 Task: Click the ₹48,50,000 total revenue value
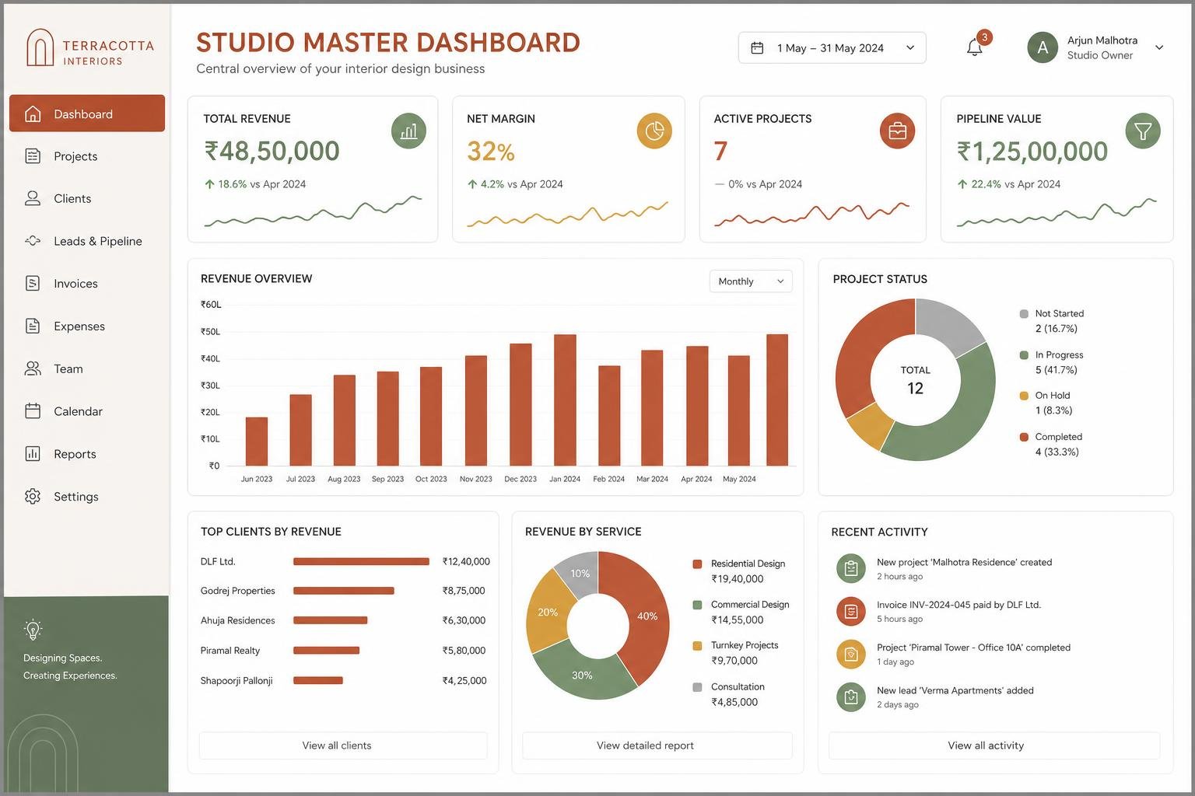pyautogui.click(x=272, y=151)
